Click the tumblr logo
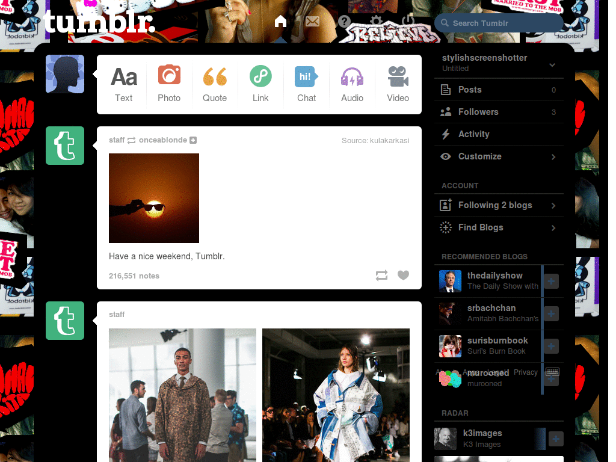 [x=99, y=22]
